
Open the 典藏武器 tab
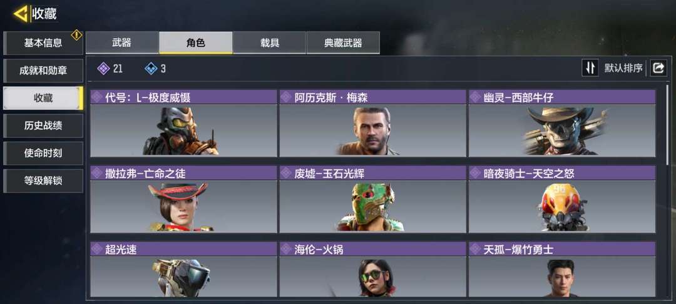coord(343,43)
